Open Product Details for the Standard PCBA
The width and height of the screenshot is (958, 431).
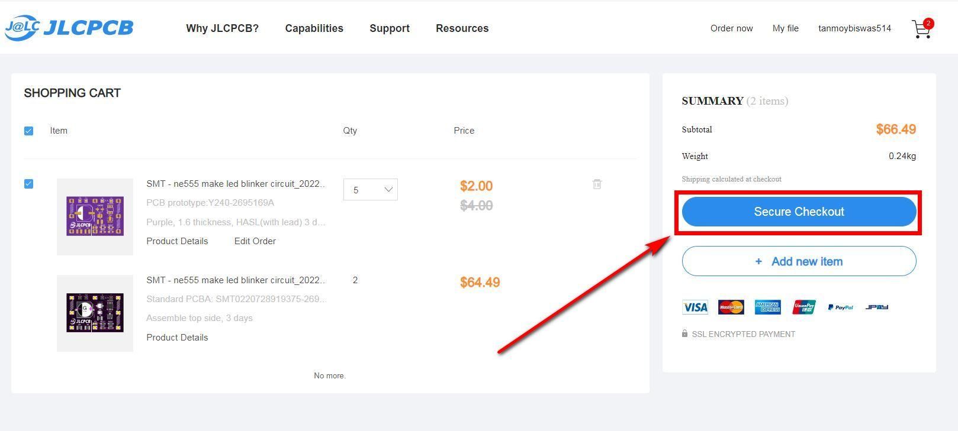click(x=177, y=338)
